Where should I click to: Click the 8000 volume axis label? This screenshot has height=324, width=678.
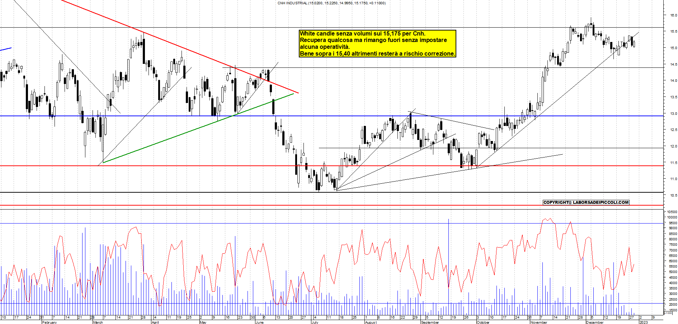[673, 239]
